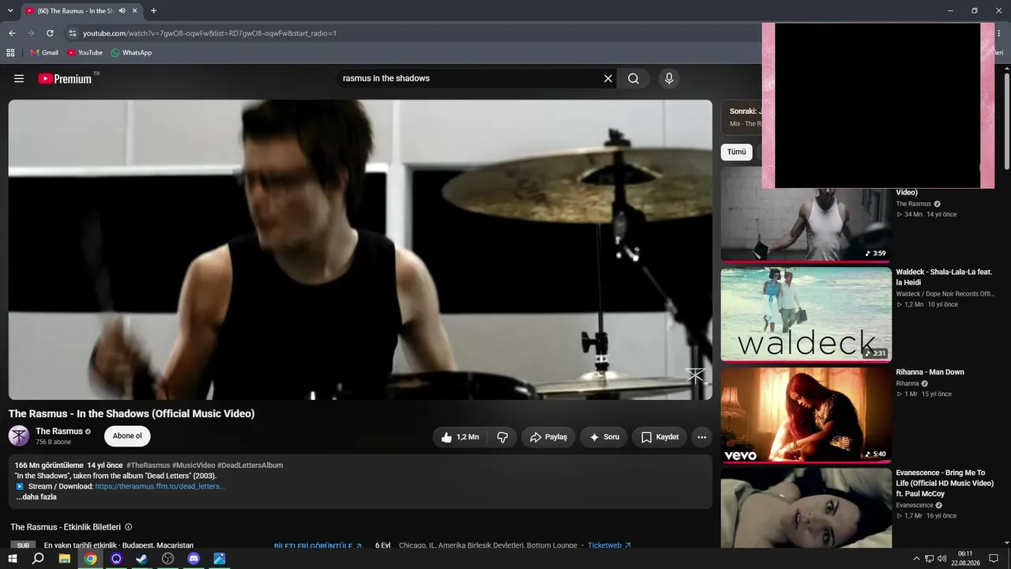Open 'Rihanna - Man Down' video title
Viewport: 1011px width, 569px height.
(930, 372)
